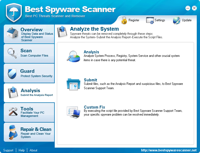Switch to the Guard tab
The height and width of the screenshot is (153, 200).
point(29,73)
